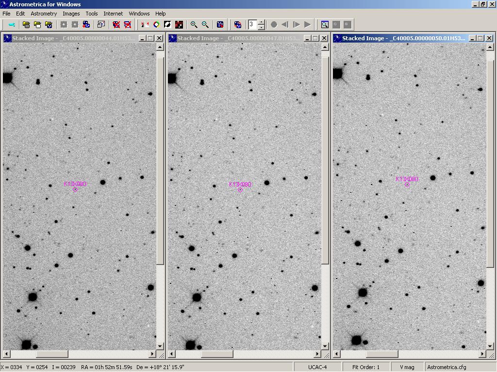Viewport: 497px width, 372px height.
Task: Open the Astrometry menu
Action: (x=44, y=14)
